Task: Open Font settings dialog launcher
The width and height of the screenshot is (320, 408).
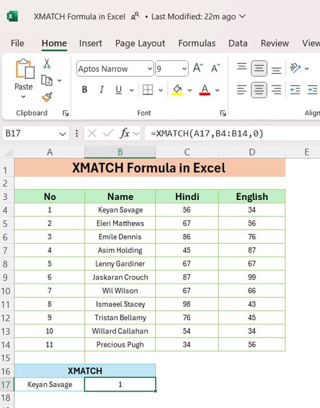Action: [x=223, y=113]
